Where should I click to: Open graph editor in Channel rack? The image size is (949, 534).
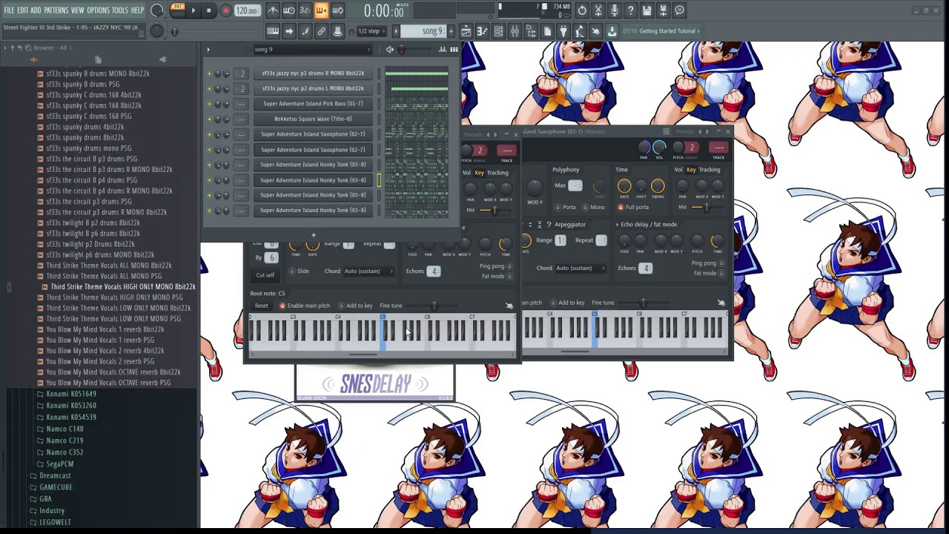point(443,50)
